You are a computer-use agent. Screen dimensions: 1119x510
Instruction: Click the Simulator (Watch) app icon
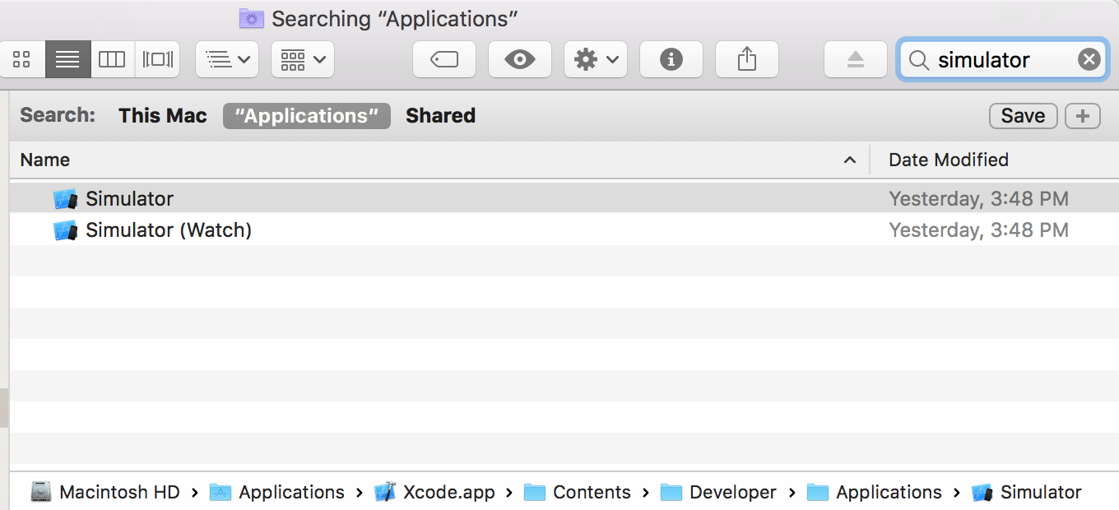point(65,230)
